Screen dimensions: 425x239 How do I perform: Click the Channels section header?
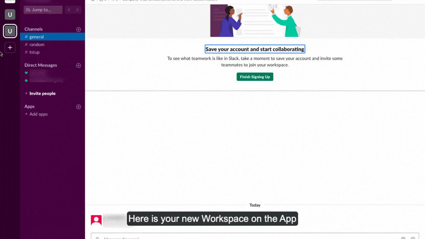pyautogui.click(x=33, y=29)
